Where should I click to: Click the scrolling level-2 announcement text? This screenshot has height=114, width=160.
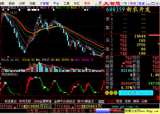(61, 111)
